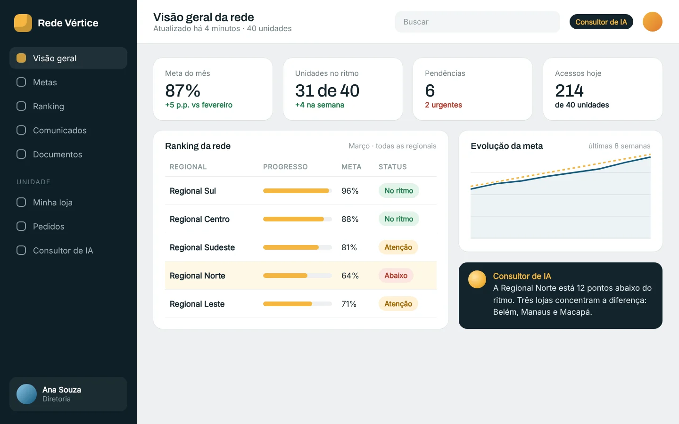Click the sidebar Consultor de IA icon

tap(21, 250)
